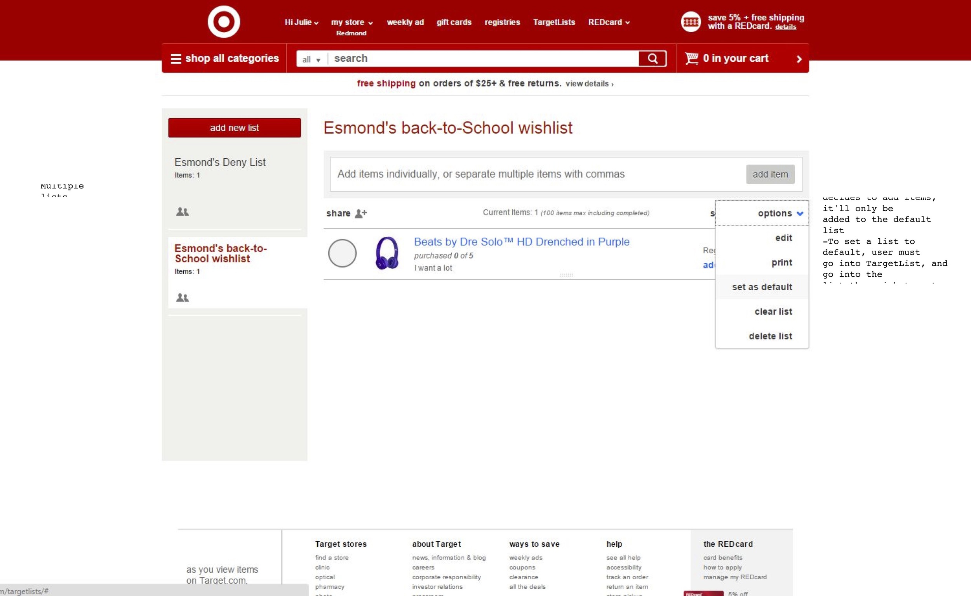Click the 0 in your cart text

736,58
